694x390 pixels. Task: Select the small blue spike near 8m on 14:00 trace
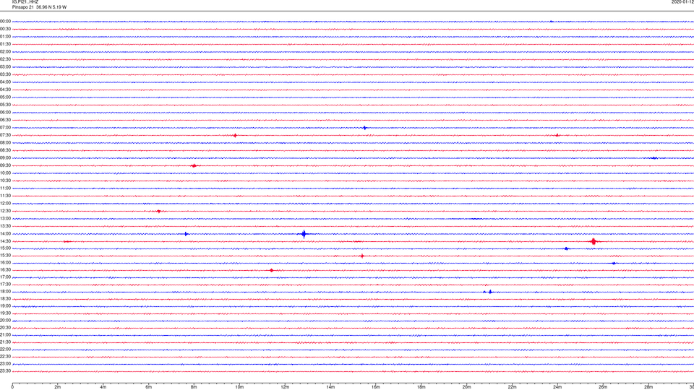pos(187,234)
